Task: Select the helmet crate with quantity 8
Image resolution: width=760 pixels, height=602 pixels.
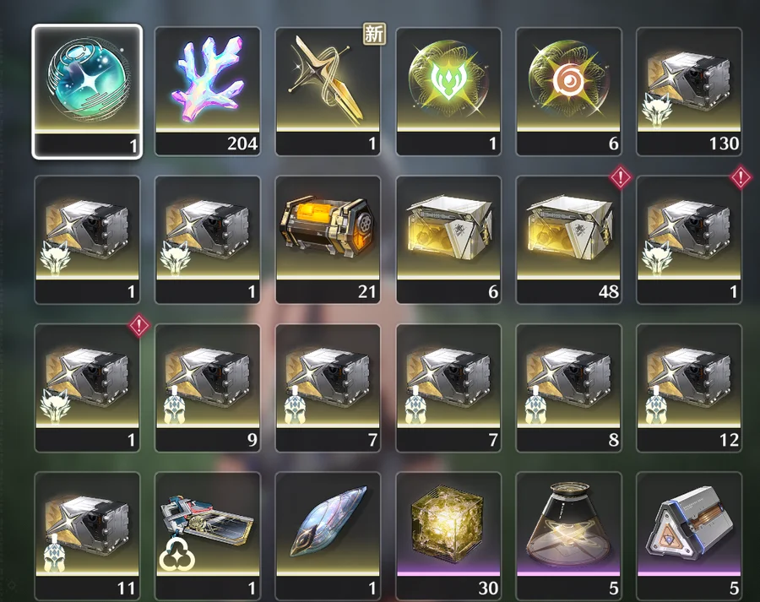Action: pyautogui.click(x=568, y=388)
